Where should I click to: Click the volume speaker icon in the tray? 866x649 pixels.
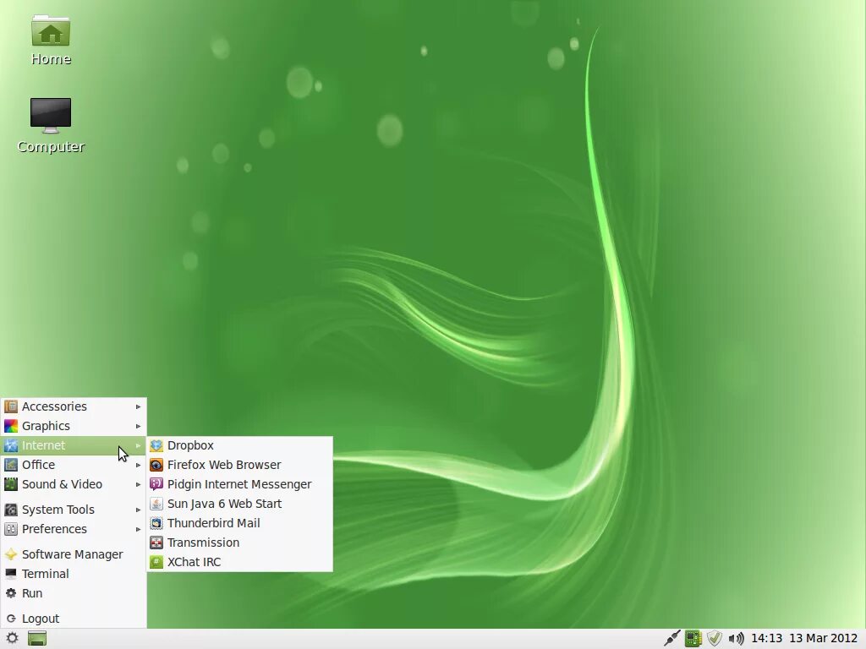click(735, 639)
